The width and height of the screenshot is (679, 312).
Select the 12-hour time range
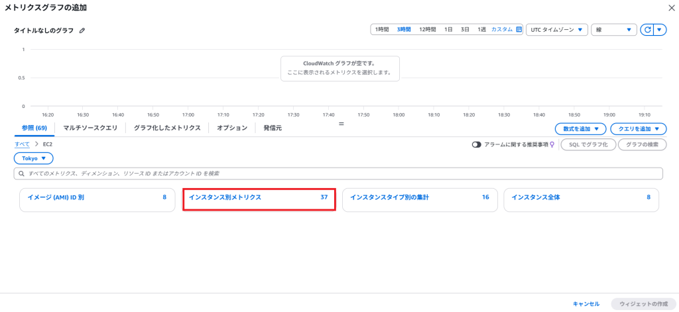click(x=428, y=30)
